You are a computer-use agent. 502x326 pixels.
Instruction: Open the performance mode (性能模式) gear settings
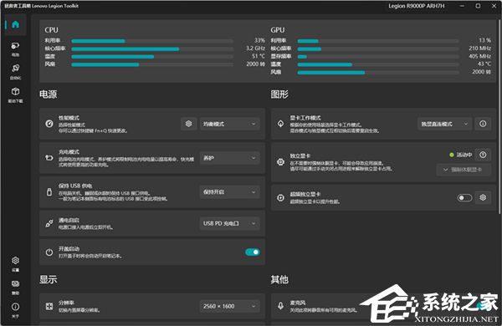tap(188, 124)
